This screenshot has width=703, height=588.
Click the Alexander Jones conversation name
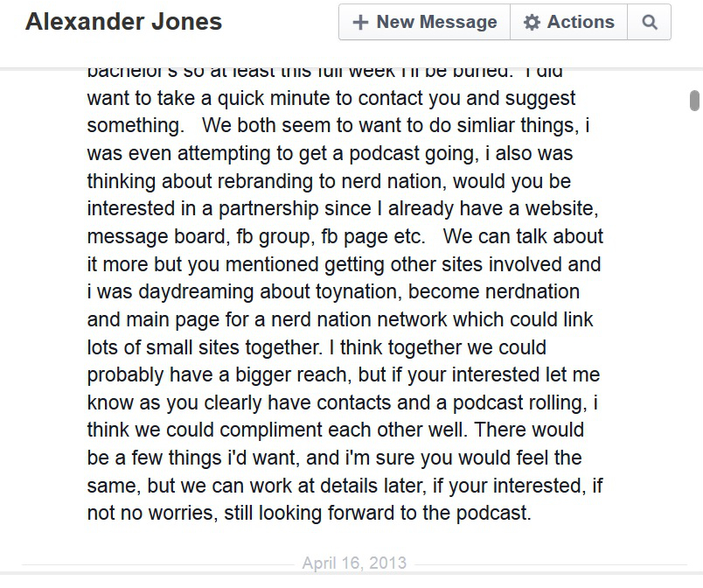123,22
